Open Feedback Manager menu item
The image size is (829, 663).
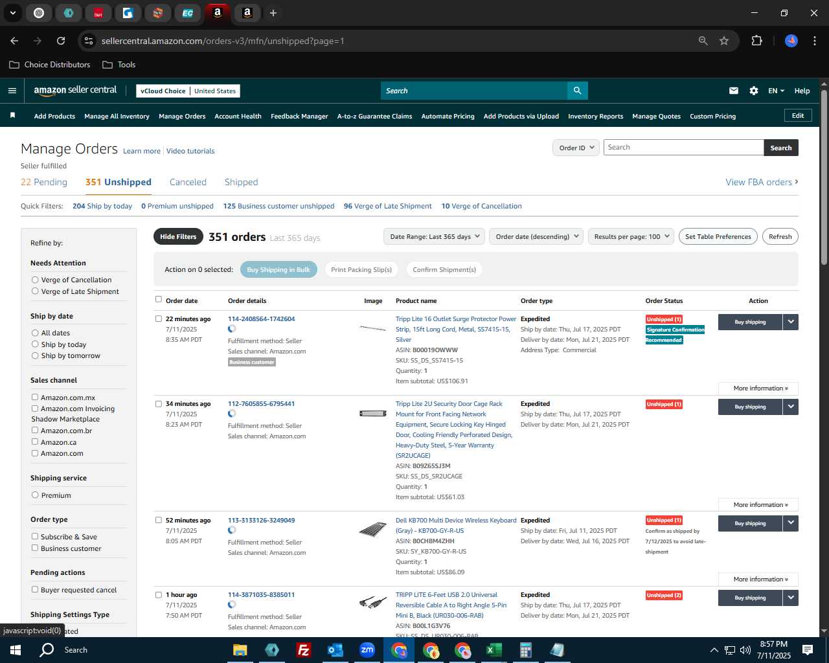click(299, 117)
